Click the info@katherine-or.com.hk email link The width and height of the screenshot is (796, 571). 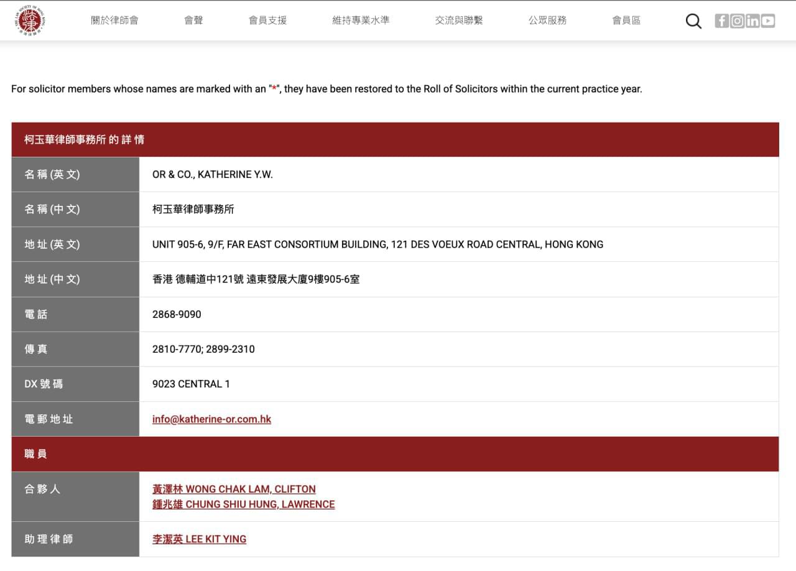211,419
